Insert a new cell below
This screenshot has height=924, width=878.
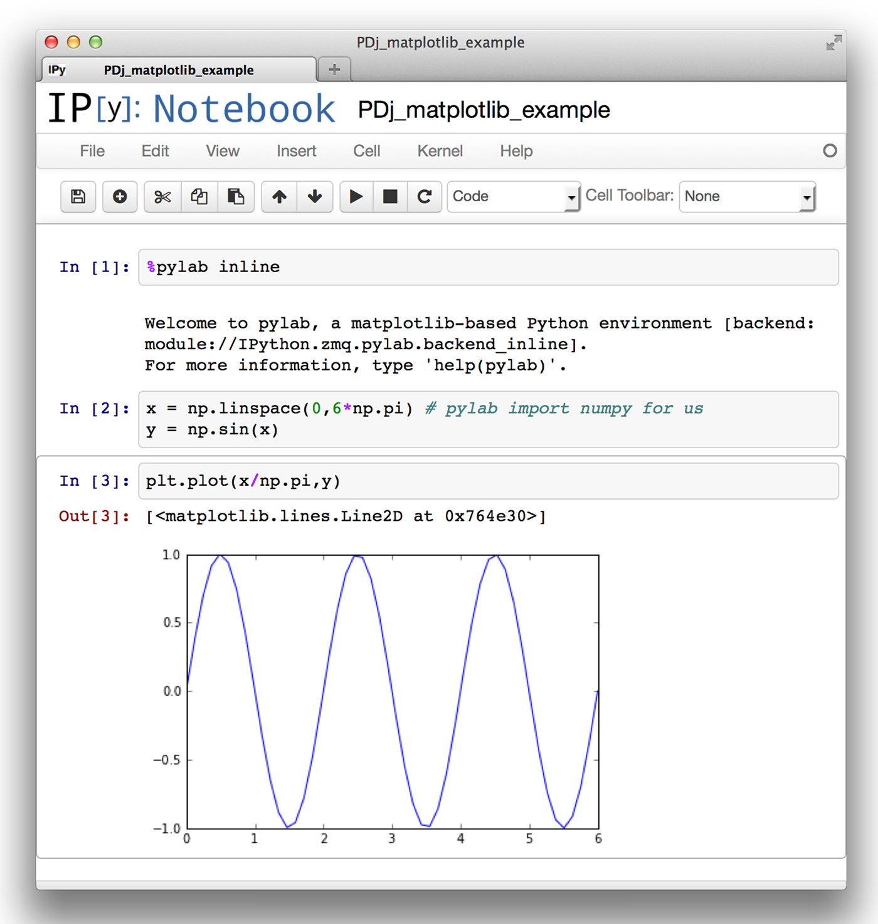(119, 197)
